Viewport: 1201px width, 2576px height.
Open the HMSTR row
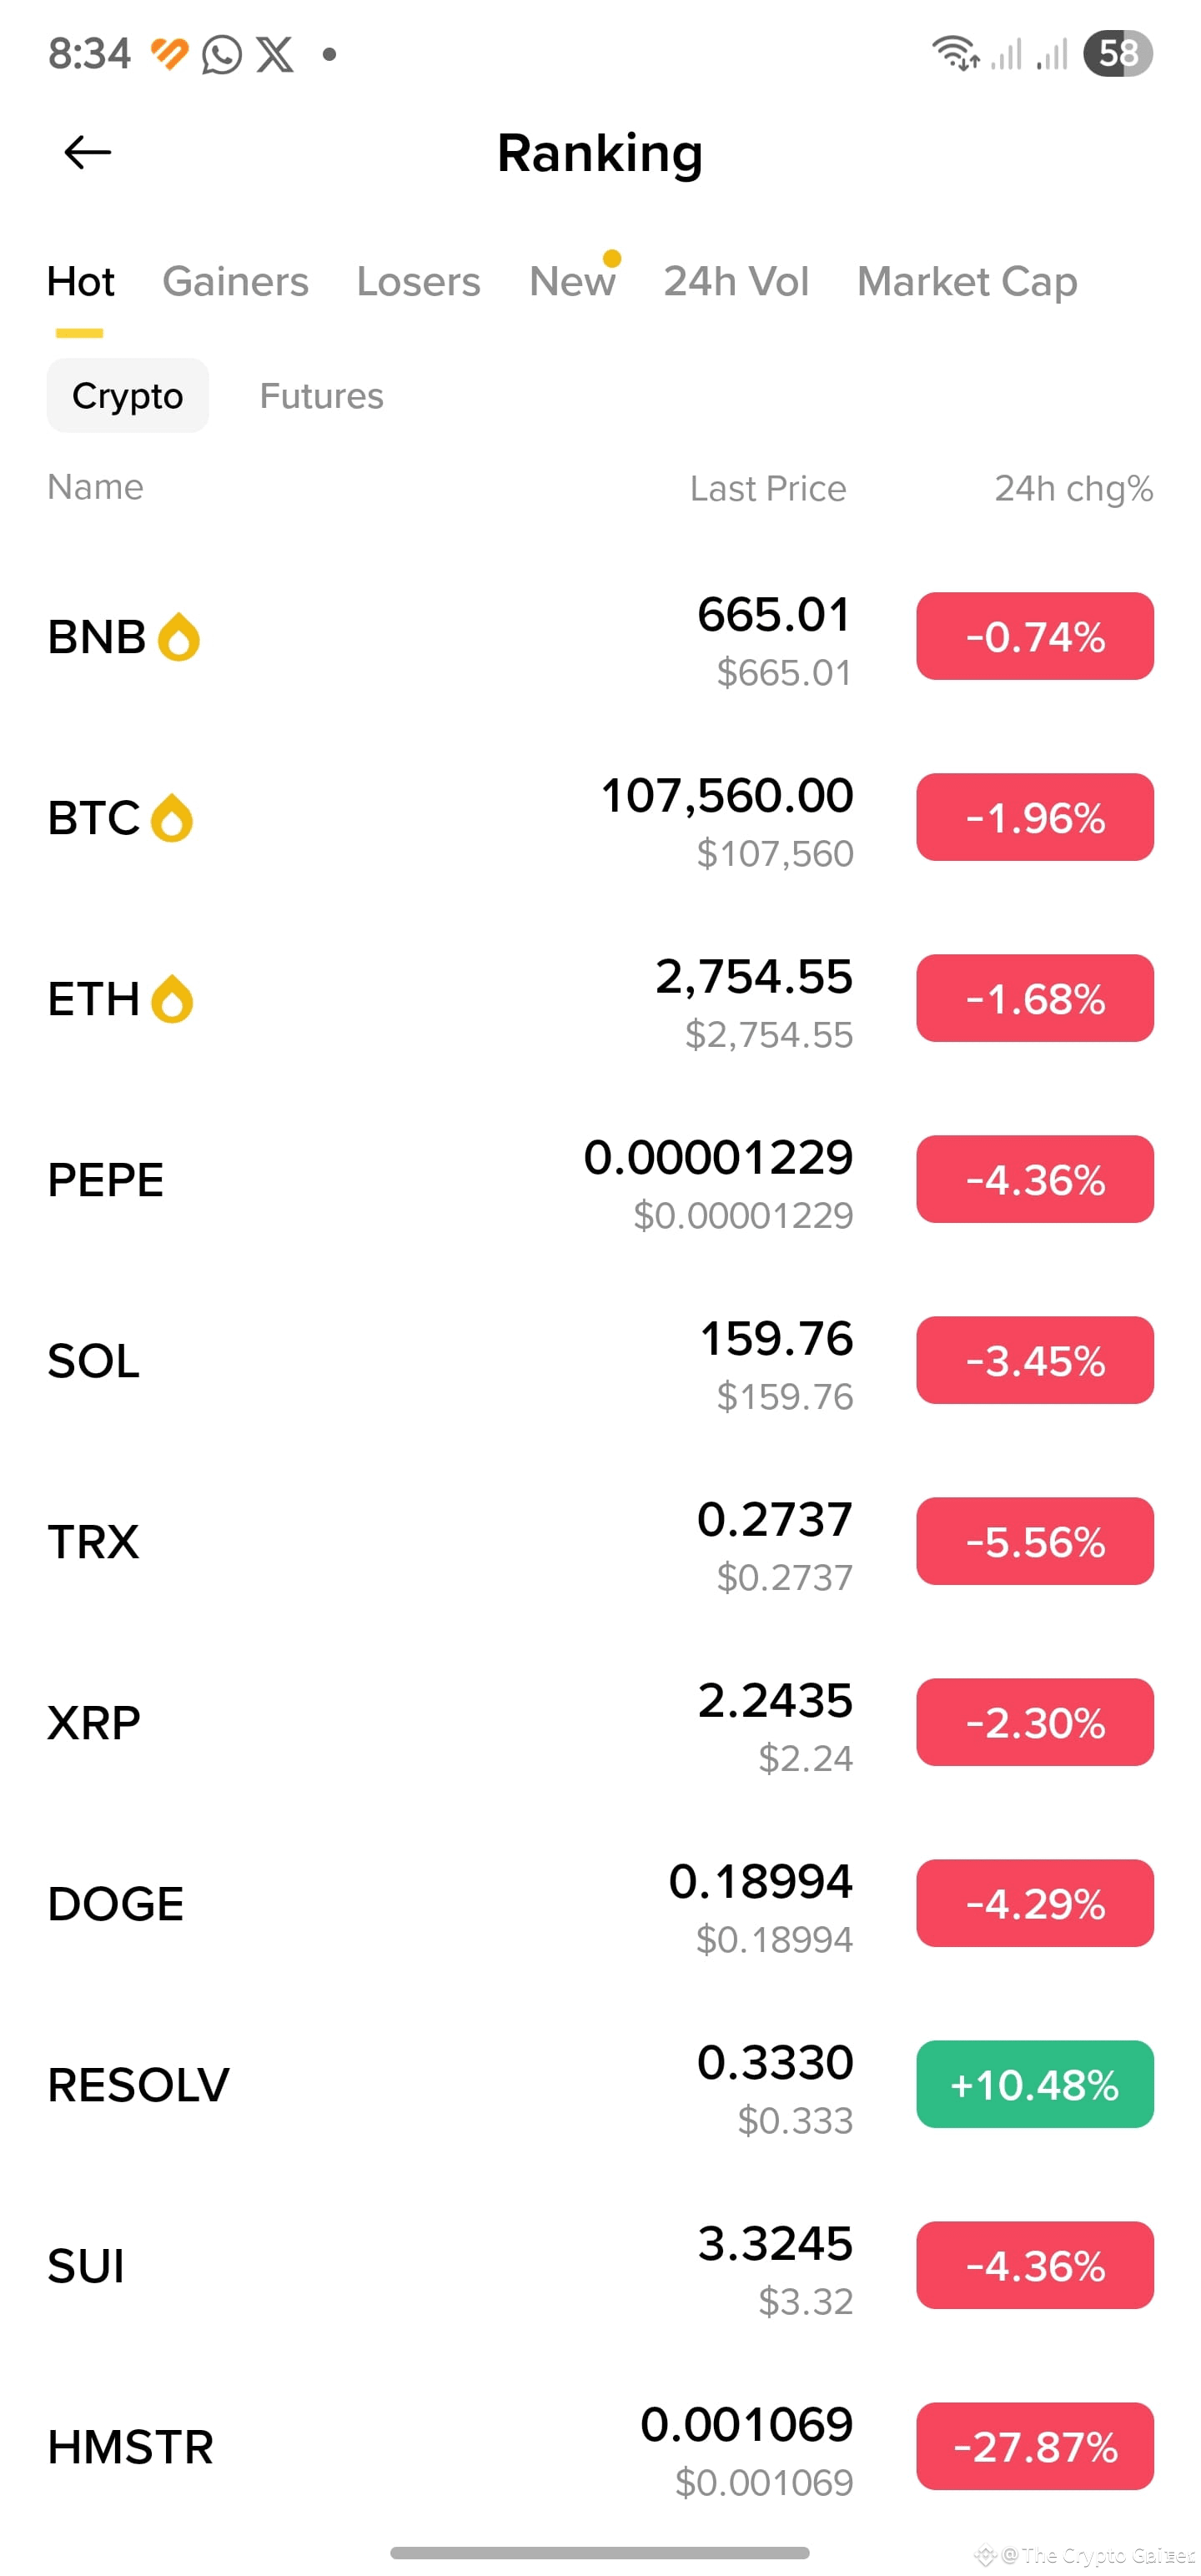(600, 2446)
